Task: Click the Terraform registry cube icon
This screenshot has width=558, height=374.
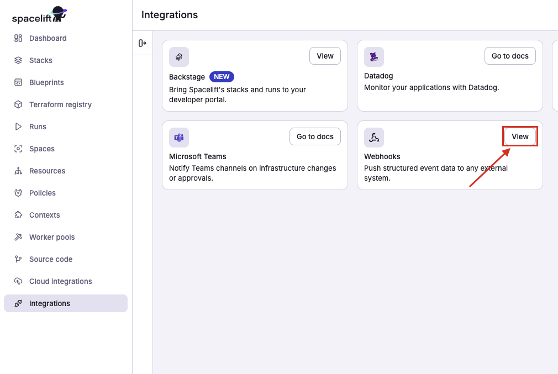Action: tap(18, 104)
